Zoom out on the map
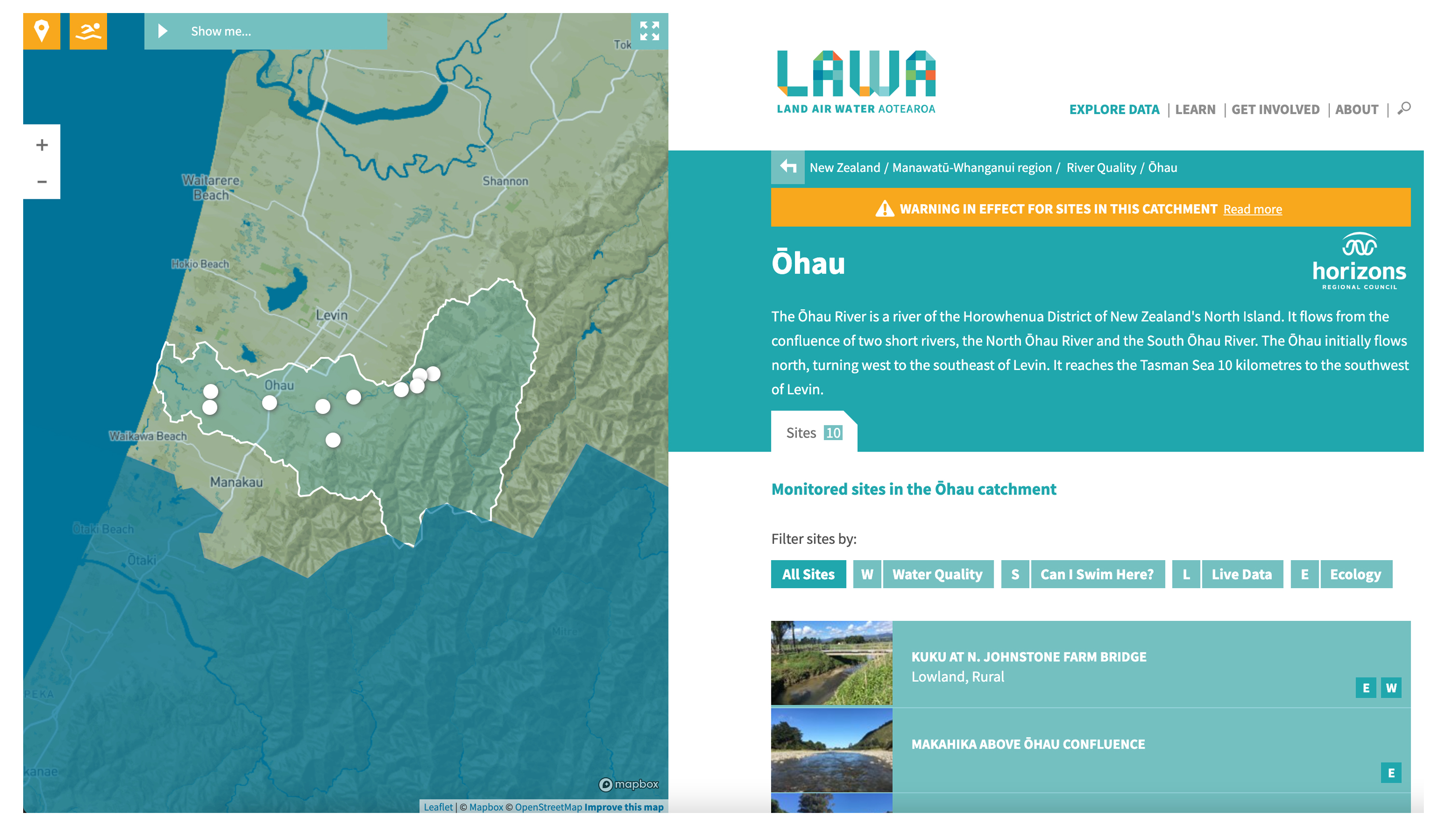Viewport: 1447px width, 826px height. pyautogui.click(x=41, y=181)
